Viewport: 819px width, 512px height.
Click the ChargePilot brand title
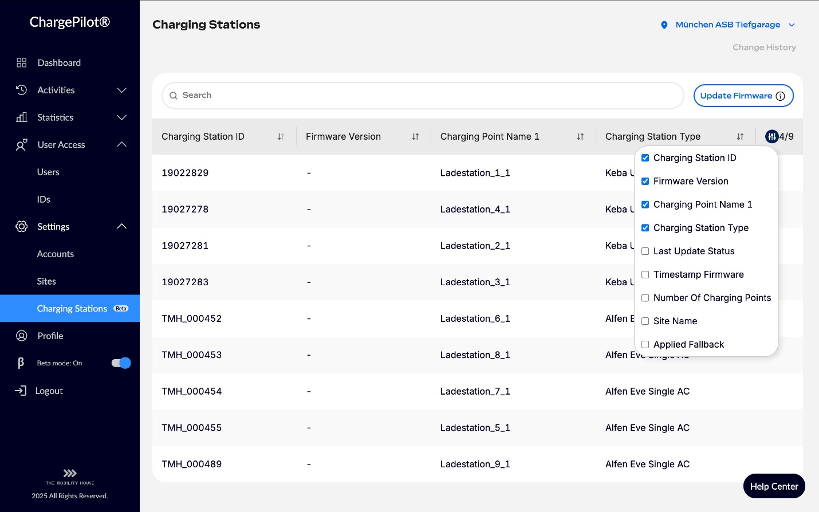click(x=70, y=22)
